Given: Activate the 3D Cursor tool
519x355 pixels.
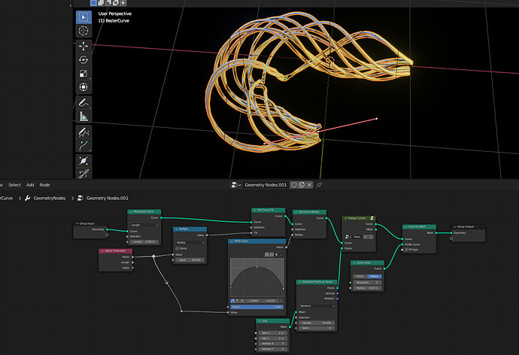Looking at the screenshot, I should click(83, 31).
